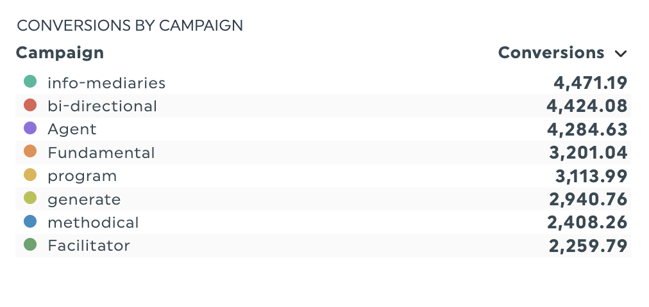The image size is (649, 307).
Task: Click the yellow program color dot
Action: [30, 175]
